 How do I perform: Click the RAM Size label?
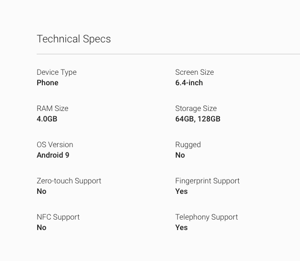tap(52, 109)
